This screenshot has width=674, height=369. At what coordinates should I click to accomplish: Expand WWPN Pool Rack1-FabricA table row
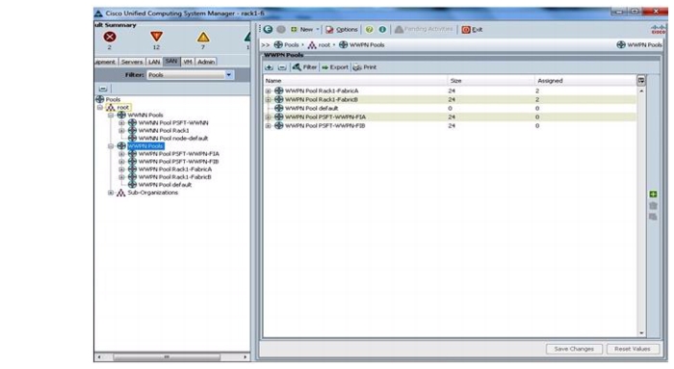[268, 92]
